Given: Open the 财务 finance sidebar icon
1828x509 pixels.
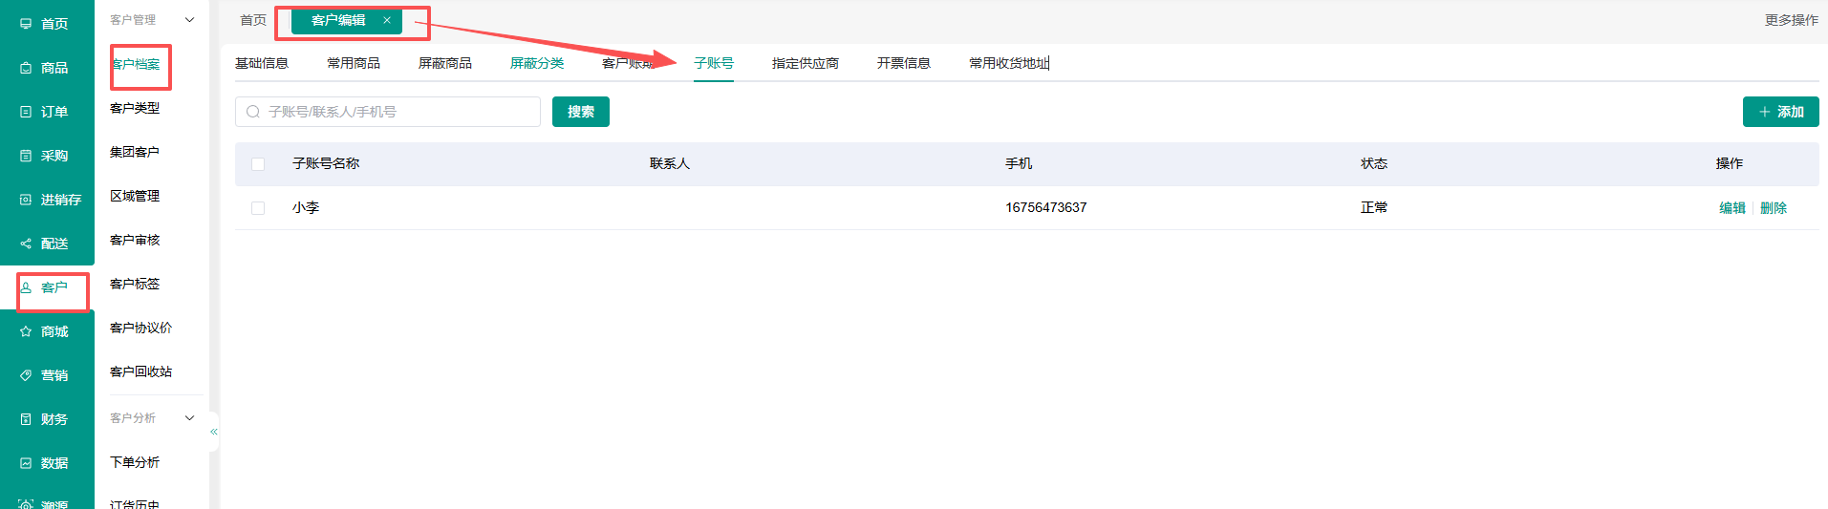Looking at the screenshot, I should (x=26, y=419).
